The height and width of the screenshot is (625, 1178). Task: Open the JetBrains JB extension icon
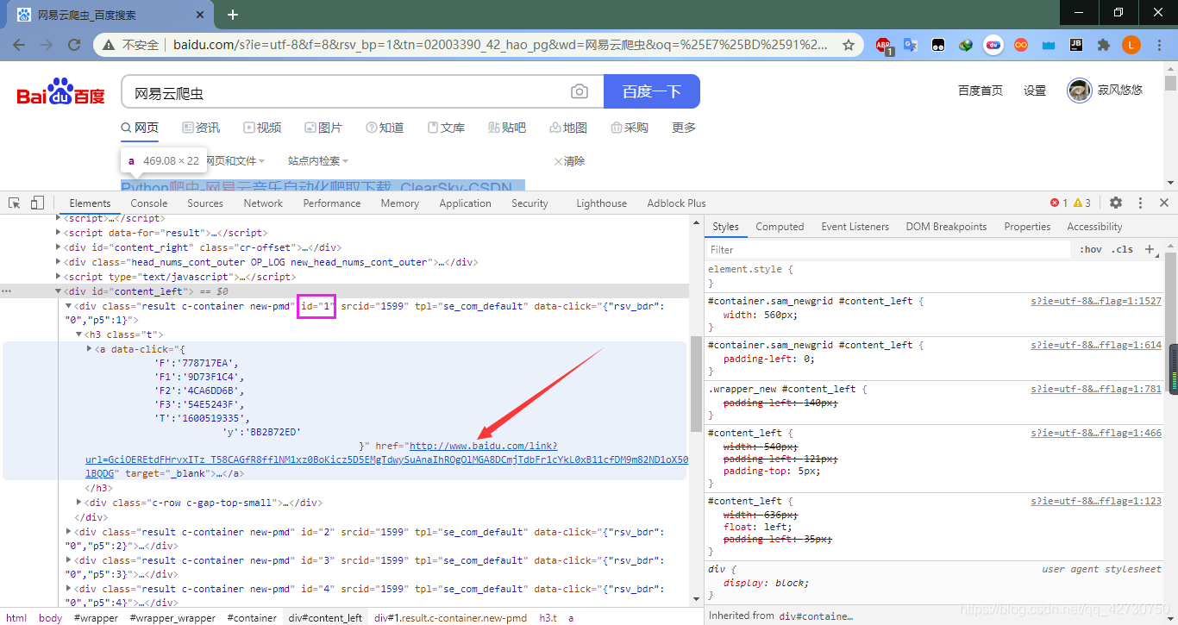pyautogui.click(x=1076, y=45)
